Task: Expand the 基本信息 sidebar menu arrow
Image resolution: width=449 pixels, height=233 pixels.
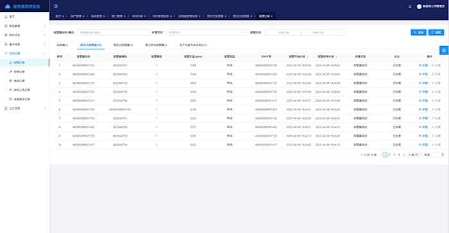Action: (45, 44)
